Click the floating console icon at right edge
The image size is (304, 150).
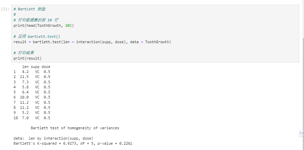tap(301, 133)
